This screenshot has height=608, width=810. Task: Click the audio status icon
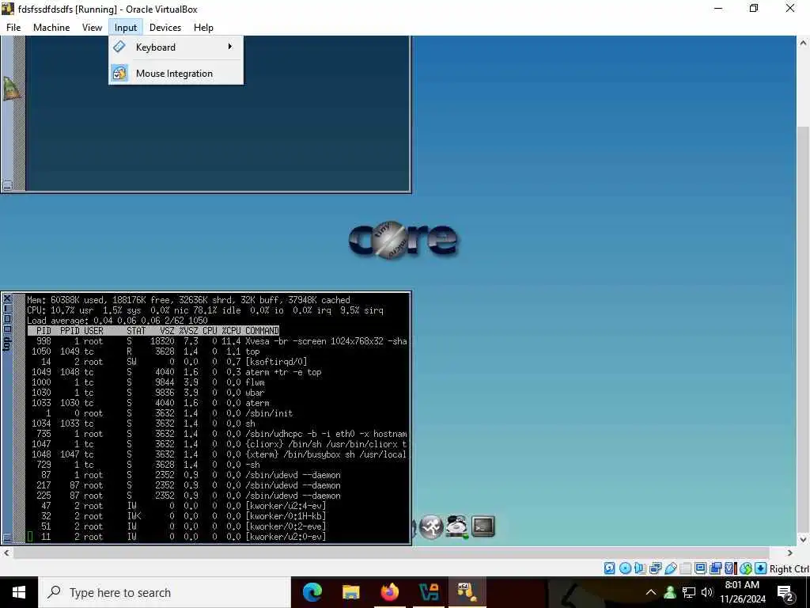(x=640, y=568)
